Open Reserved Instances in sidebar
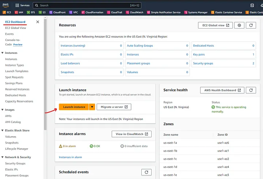This screenshot has height=179, width=263. pyautogui.click(x=17, y=89)
